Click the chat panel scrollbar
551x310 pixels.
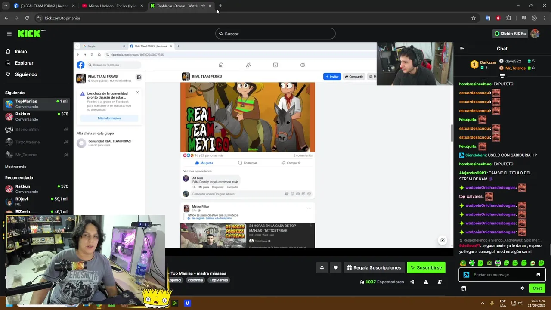pyautogui.click(x=549, y=250)
